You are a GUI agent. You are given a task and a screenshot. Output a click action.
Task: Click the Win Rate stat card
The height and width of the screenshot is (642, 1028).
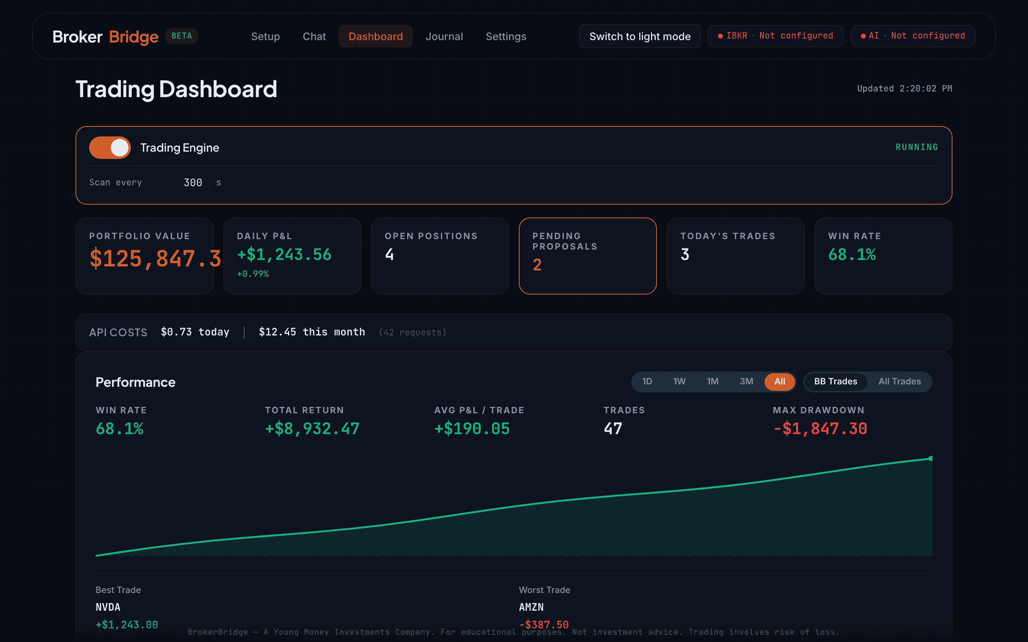pos(883,256)
